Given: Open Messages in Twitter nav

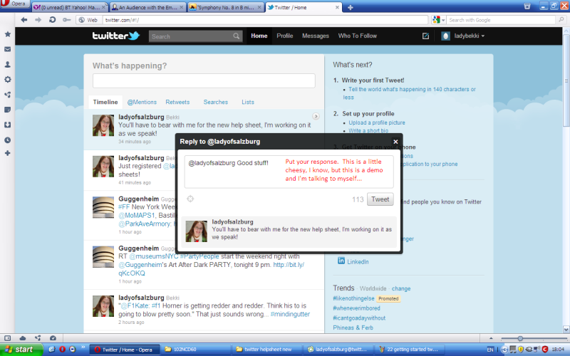Looking at the screenshot, I should point(316,36).
